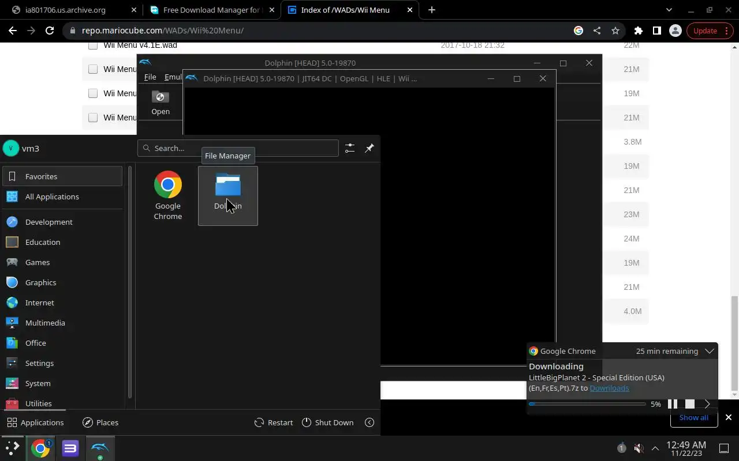The height and width of the screenshot is (461, 739).
Task: Switch to Applications tab in launcher
Action: point(35,422)
